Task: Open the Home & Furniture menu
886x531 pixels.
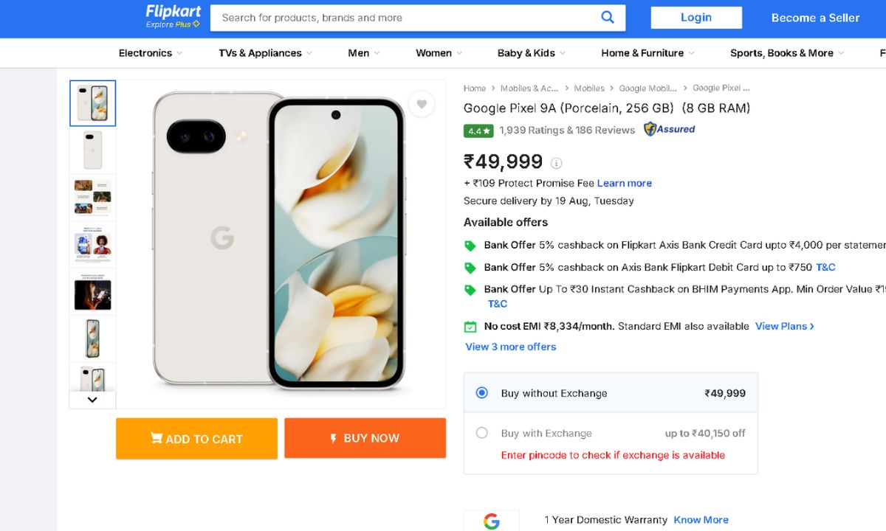Action: 648,53
